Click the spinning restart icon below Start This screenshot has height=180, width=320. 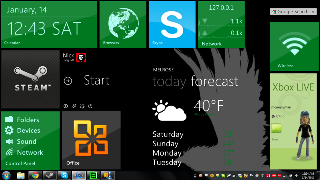click(x=82, y=106)
